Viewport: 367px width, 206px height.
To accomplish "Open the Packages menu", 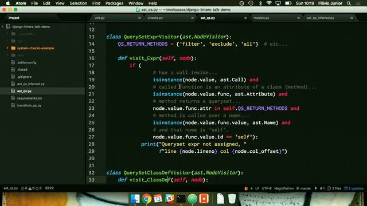I will coord(114,3).
